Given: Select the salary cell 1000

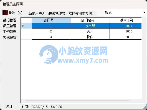Looking at the screenshot, I should point(126,31).
